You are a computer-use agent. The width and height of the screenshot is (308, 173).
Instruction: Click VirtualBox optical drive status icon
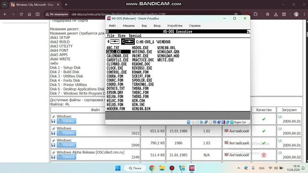[193, 122]
